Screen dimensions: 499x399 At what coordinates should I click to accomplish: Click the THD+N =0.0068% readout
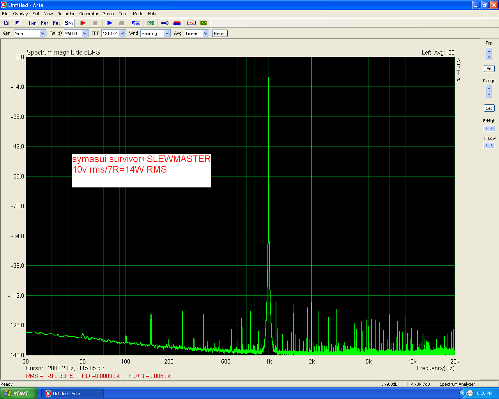[148, 376]
